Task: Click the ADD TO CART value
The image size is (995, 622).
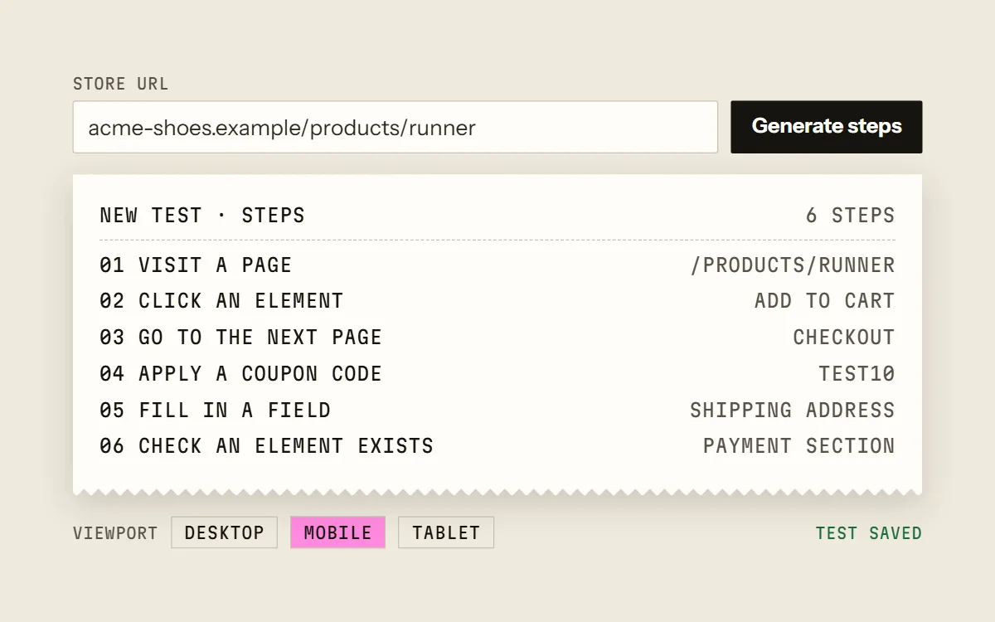Action: tap(825, 301)
